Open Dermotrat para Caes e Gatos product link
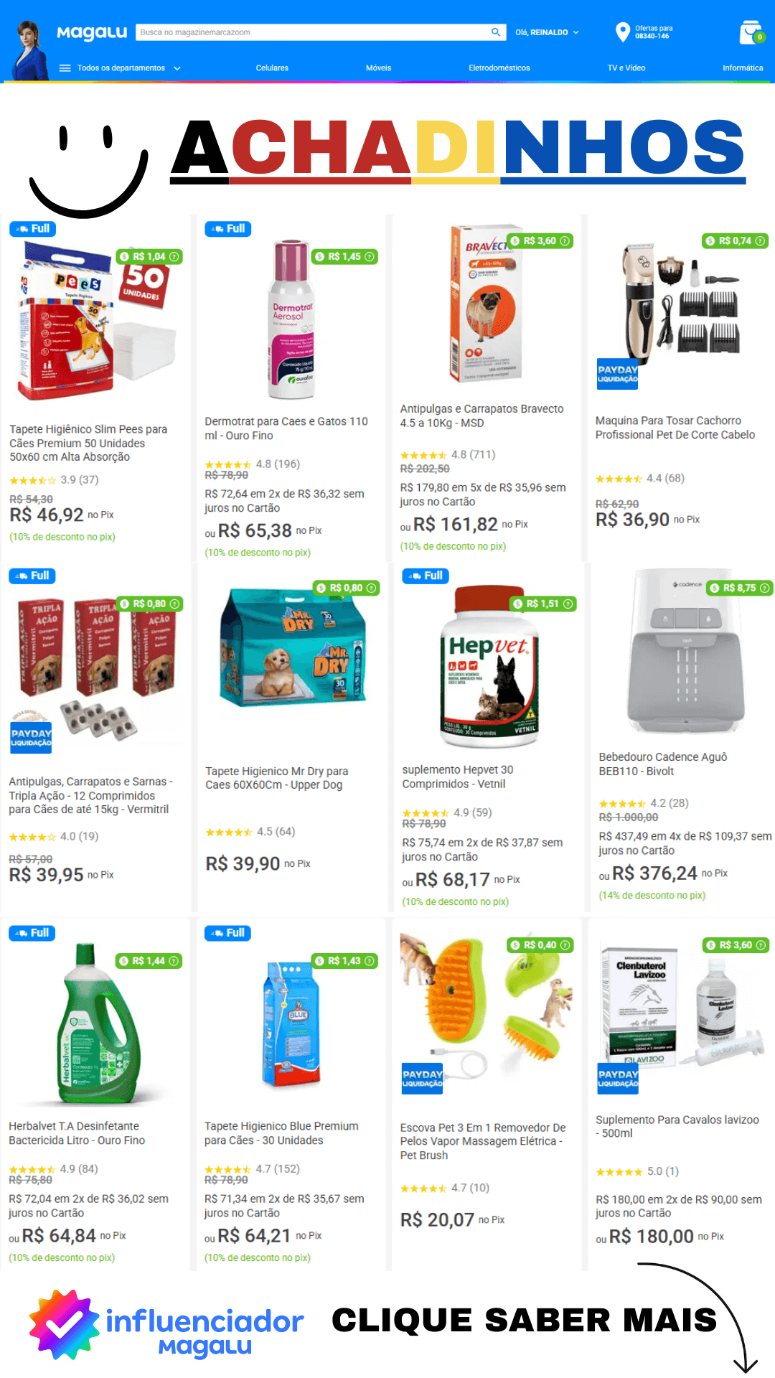Image resolution: width=775 pixels, height=1378 pixels. 286,428
